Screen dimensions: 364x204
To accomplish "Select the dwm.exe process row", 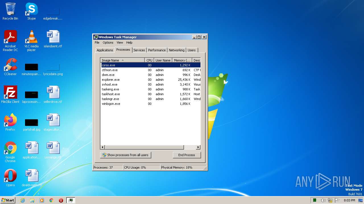I will coord(150,75).
